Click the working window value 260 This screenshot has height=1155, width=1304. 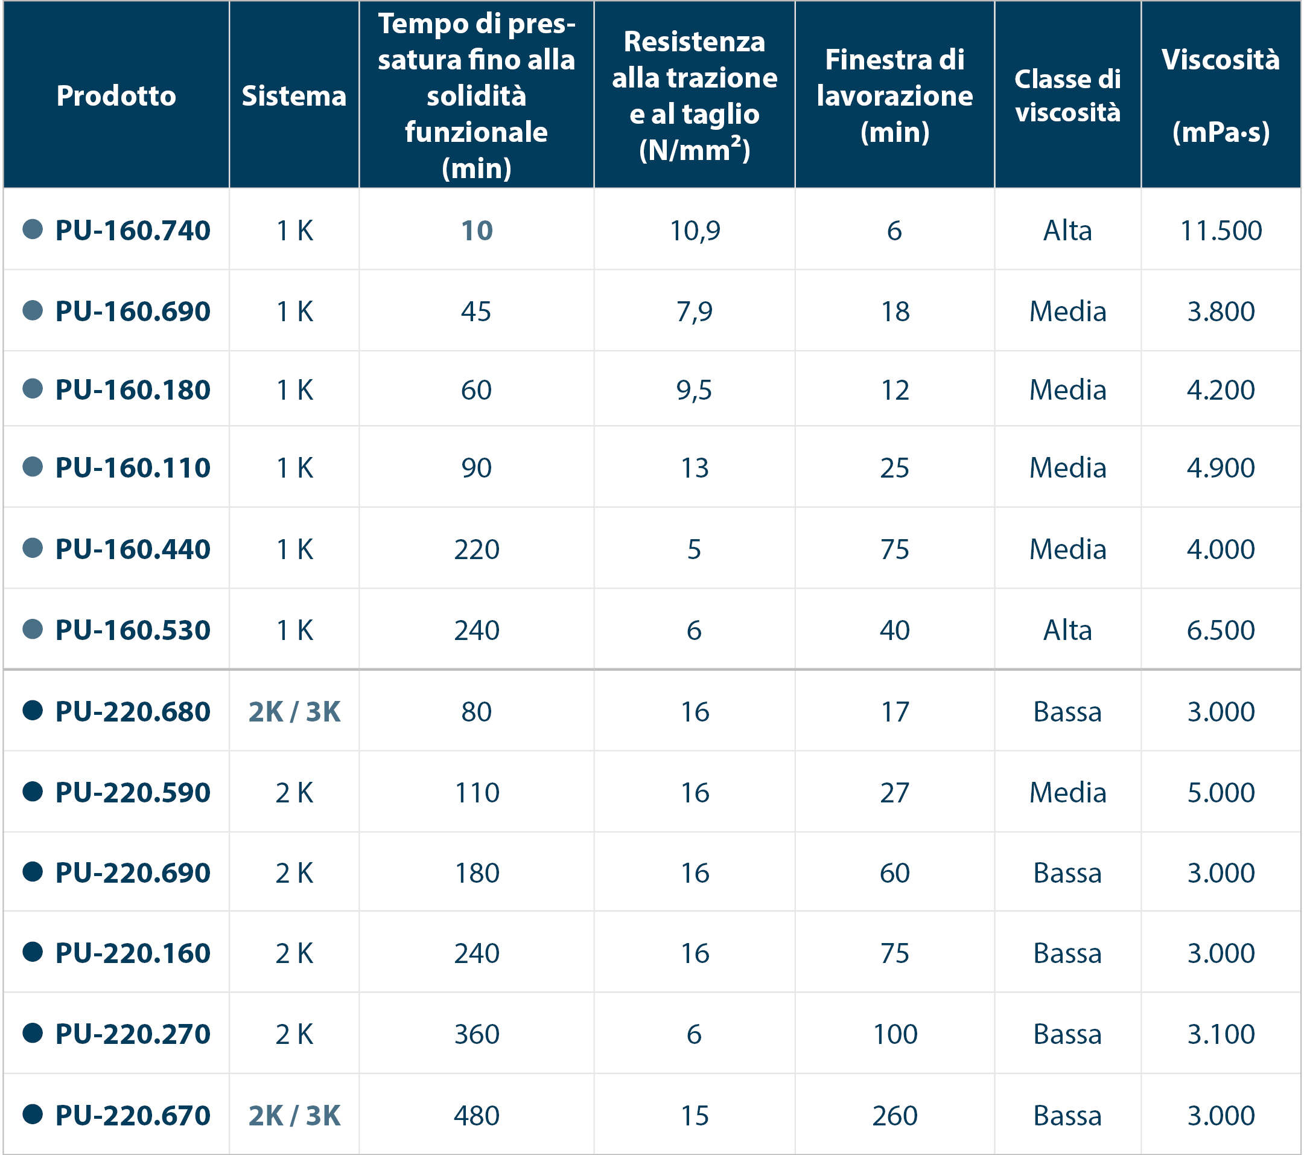[x=894, y=1116]
